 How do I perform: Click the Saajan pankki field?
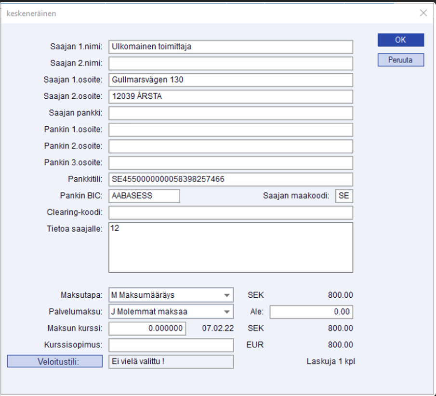(230, 113)
